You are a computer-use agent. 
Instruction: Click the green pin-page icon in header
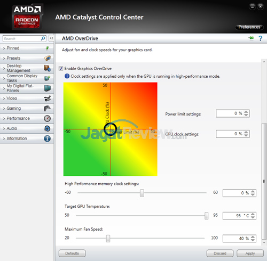click(251, 38)
